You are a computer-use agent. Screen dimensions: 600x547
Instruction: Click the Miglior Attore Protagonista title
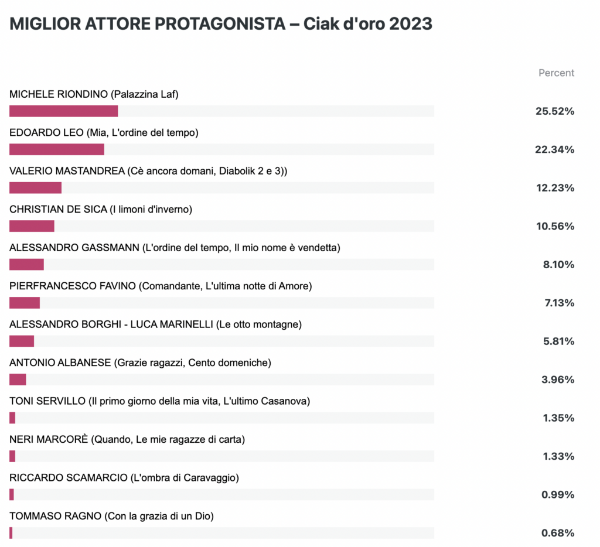[221, 23]
